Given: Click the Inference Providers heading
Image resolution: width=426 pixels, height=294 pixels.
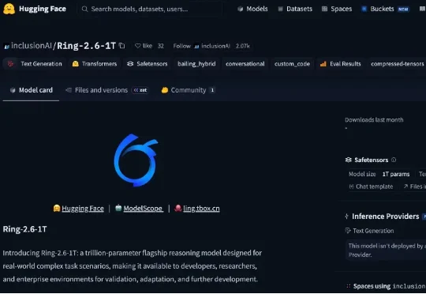Looking at the screenshot, I should coord(386,217).
